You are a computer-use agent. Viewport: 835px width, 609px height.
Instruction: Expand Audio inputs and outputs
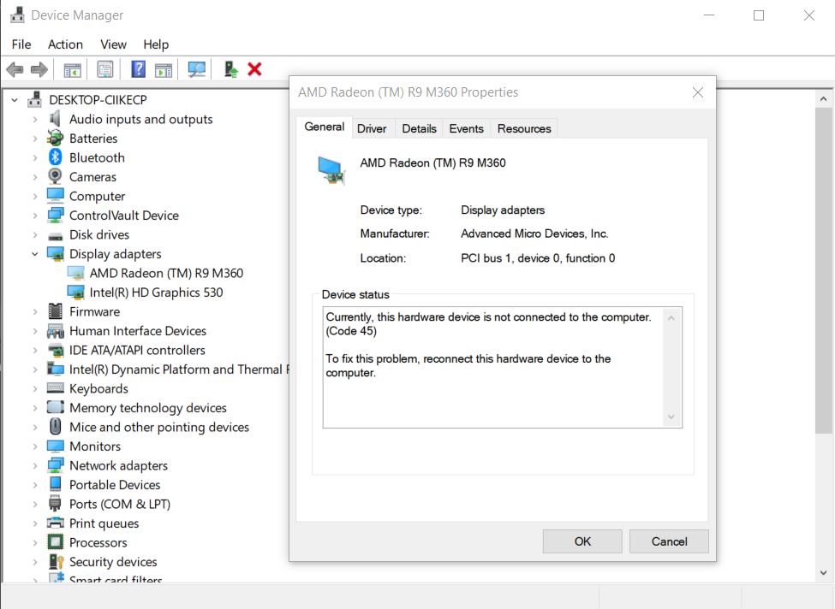click(35, 120)
